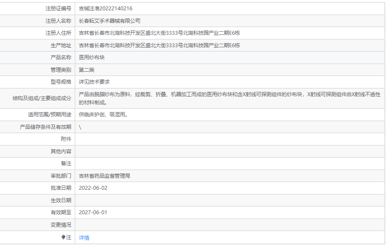Click the 结构及组成/主要组成成分 label
Viewport: 386px width, 246px height.
coord(42,98)
